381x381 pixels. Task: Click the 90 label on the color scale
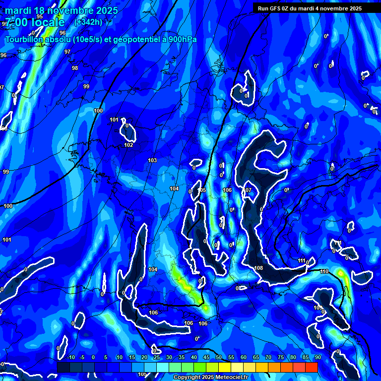click(317, 357)
